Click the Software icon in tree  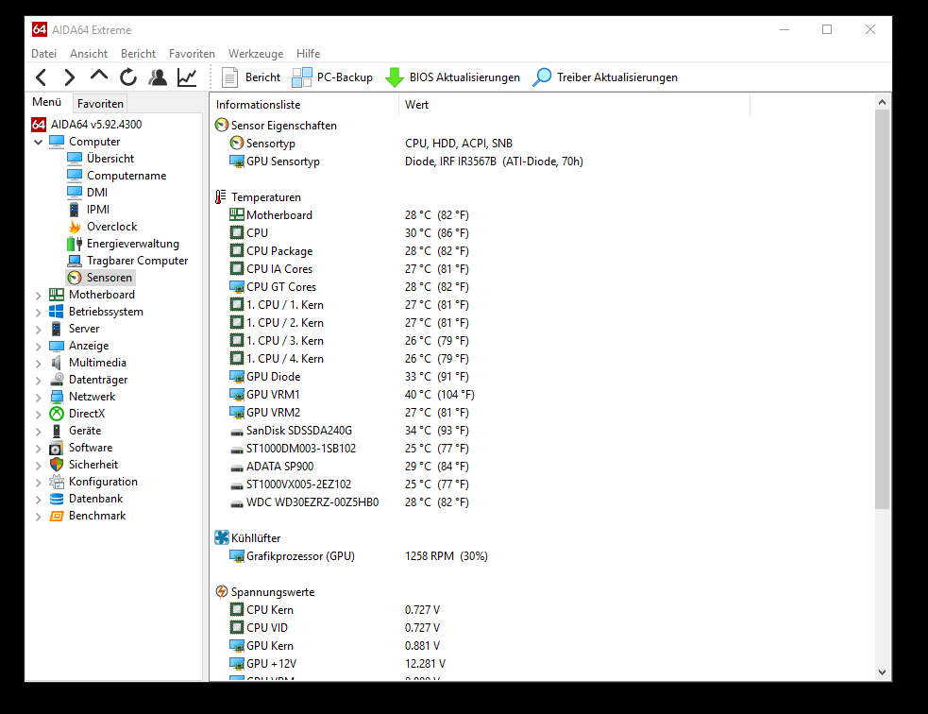point(57,449)
